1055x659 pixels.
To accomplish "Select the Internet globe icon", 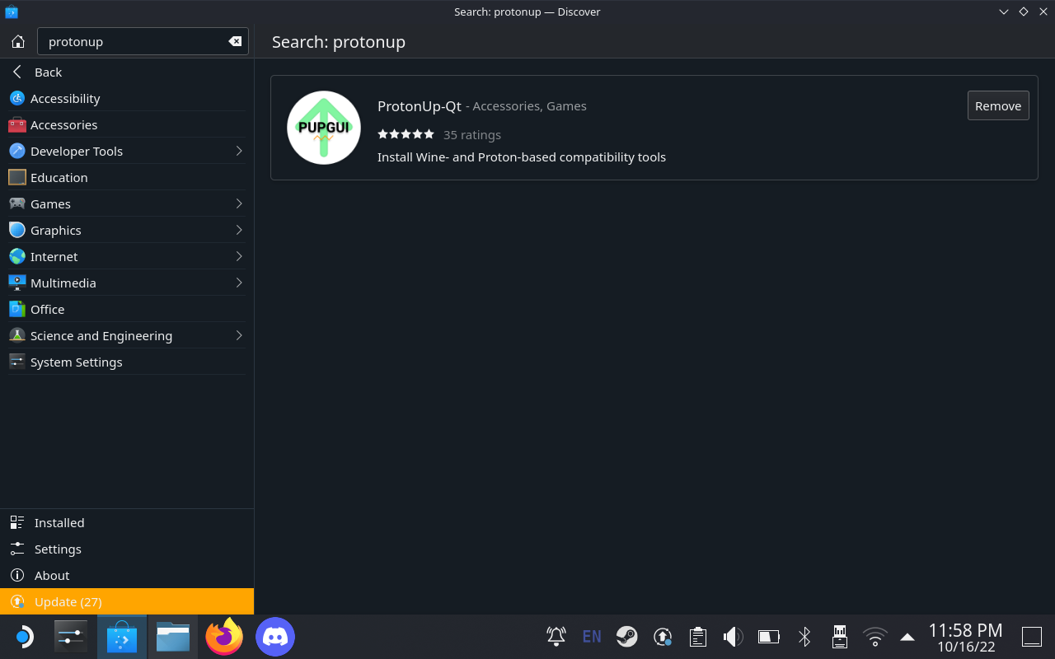I will pyautogui.click(x=17, y=256).
